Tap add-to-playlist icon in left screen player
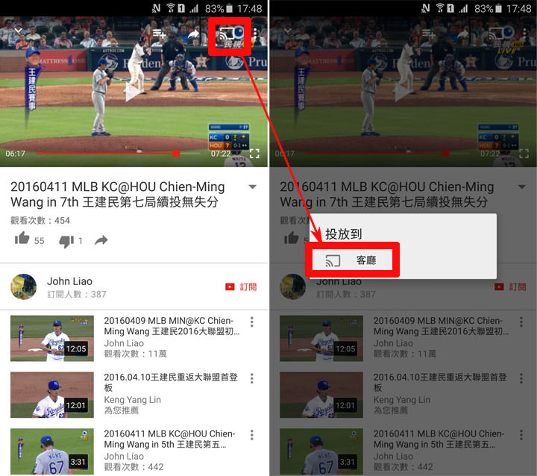The image size is (537, 476). point(159,34)
